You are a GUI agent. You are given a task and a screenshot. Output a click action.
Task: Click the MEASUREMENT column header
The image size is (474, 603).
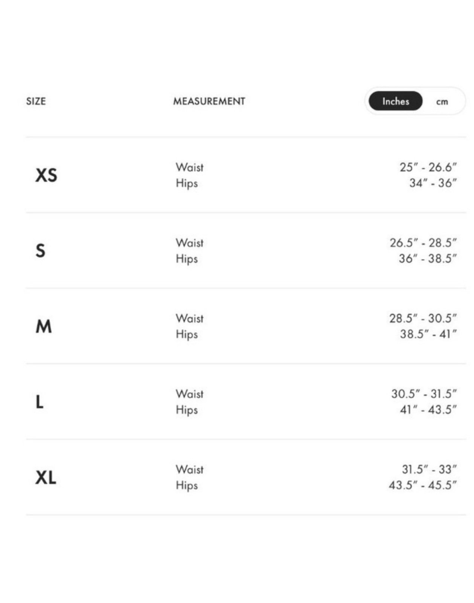tap(209, 101)
